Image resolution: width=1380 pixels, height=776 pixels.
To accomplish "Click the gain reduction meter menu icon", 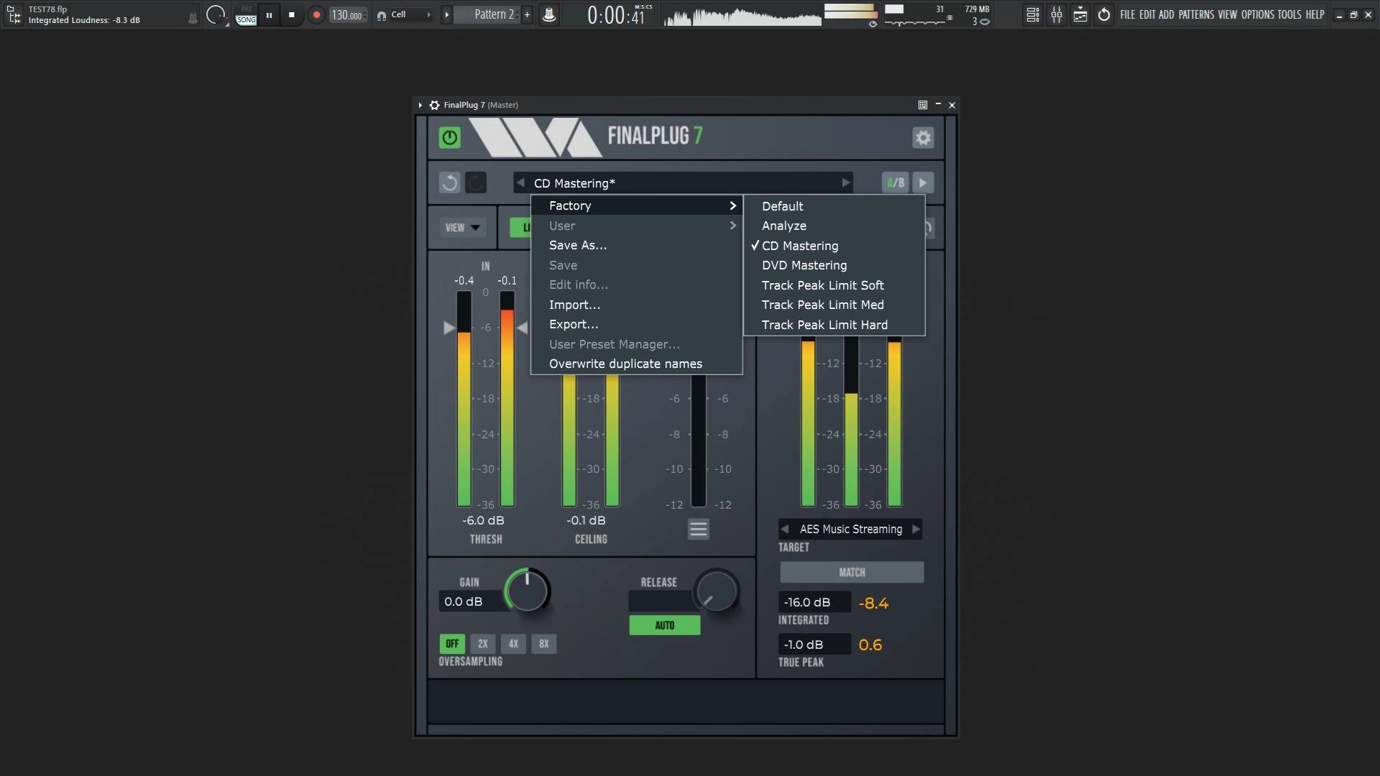I will coord(698,530).
